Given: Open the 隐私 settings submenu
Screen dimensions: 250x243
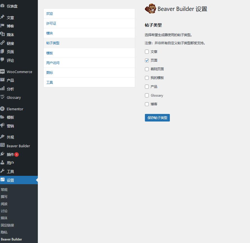Looking at the screenshot, I should (x=4, y=232).
